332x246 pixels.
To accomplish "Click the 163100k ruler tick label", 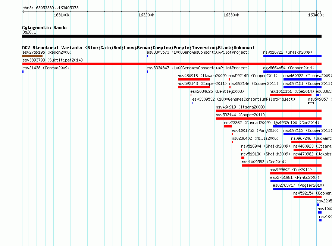I will click(x=62, y=15).
